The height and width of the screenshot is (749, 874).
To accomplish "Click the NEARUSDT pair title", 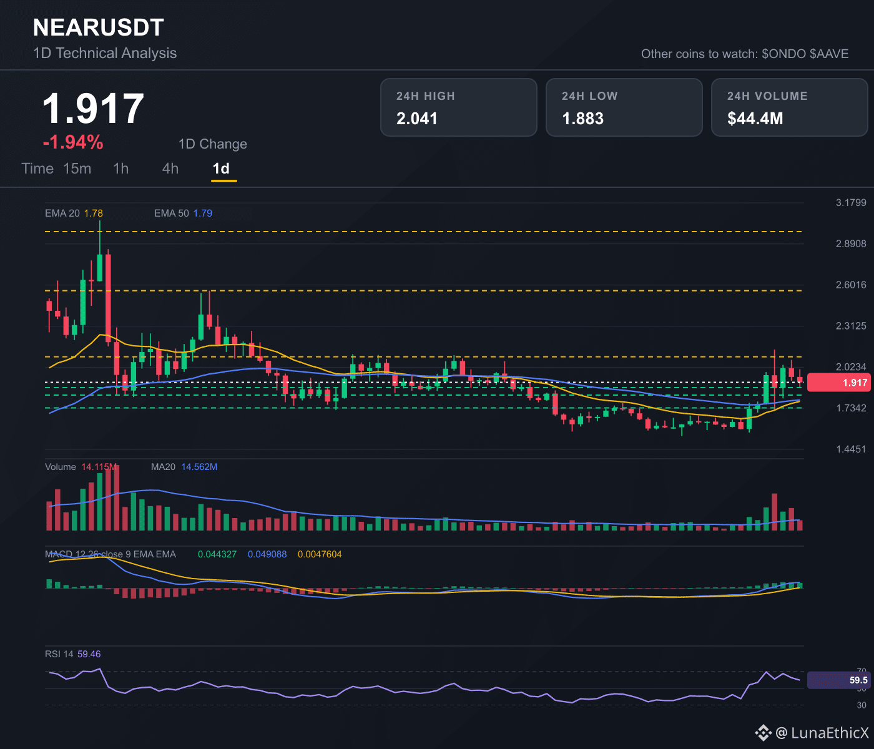I will pyautogui.click(x=99, y=27).
